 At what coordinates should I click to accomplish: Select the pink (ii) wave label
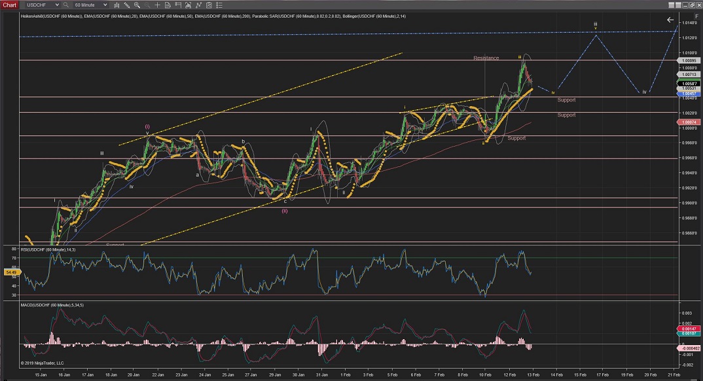[285, 211]
